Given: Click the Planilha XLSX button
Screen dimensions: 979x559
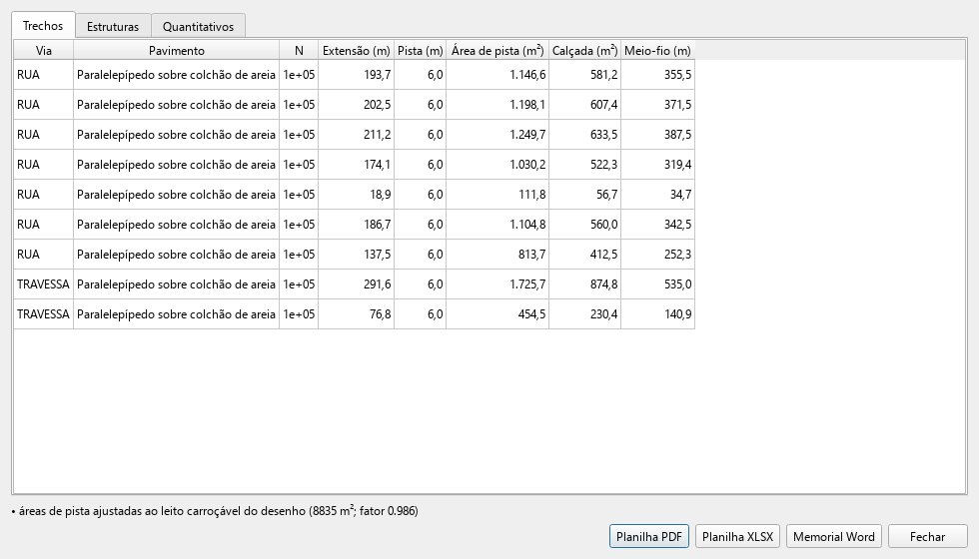Looking at the screenshot, I should coord(737,537).
